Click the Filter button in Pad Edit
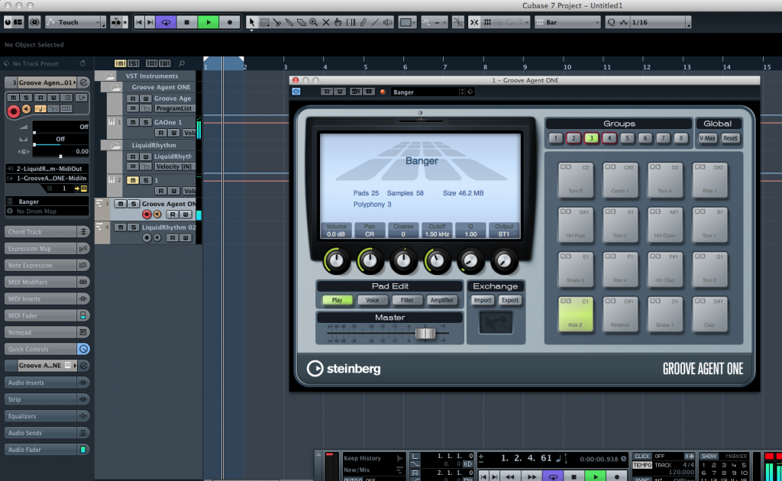 pos(407,300)
